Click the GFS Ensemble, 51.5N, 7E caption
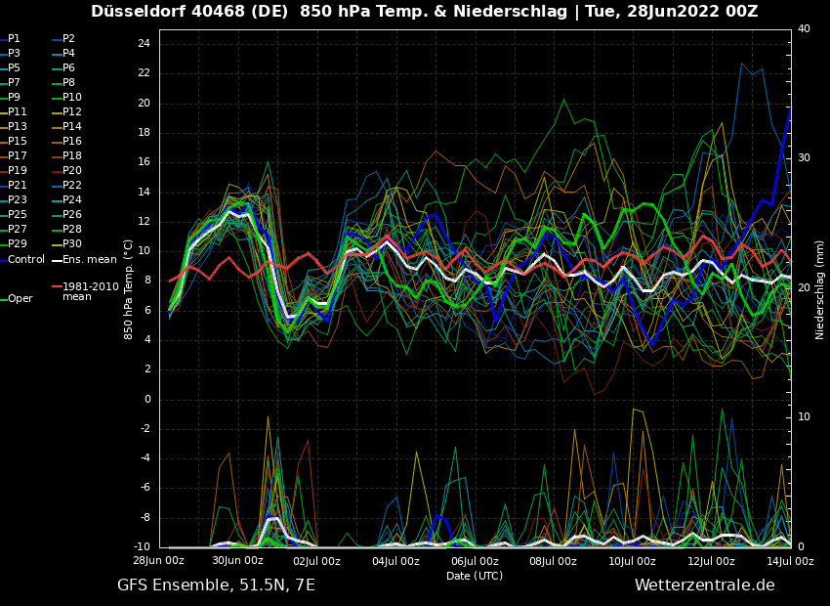Viewport: 830px width, 606px height. (x=216, y=585)
